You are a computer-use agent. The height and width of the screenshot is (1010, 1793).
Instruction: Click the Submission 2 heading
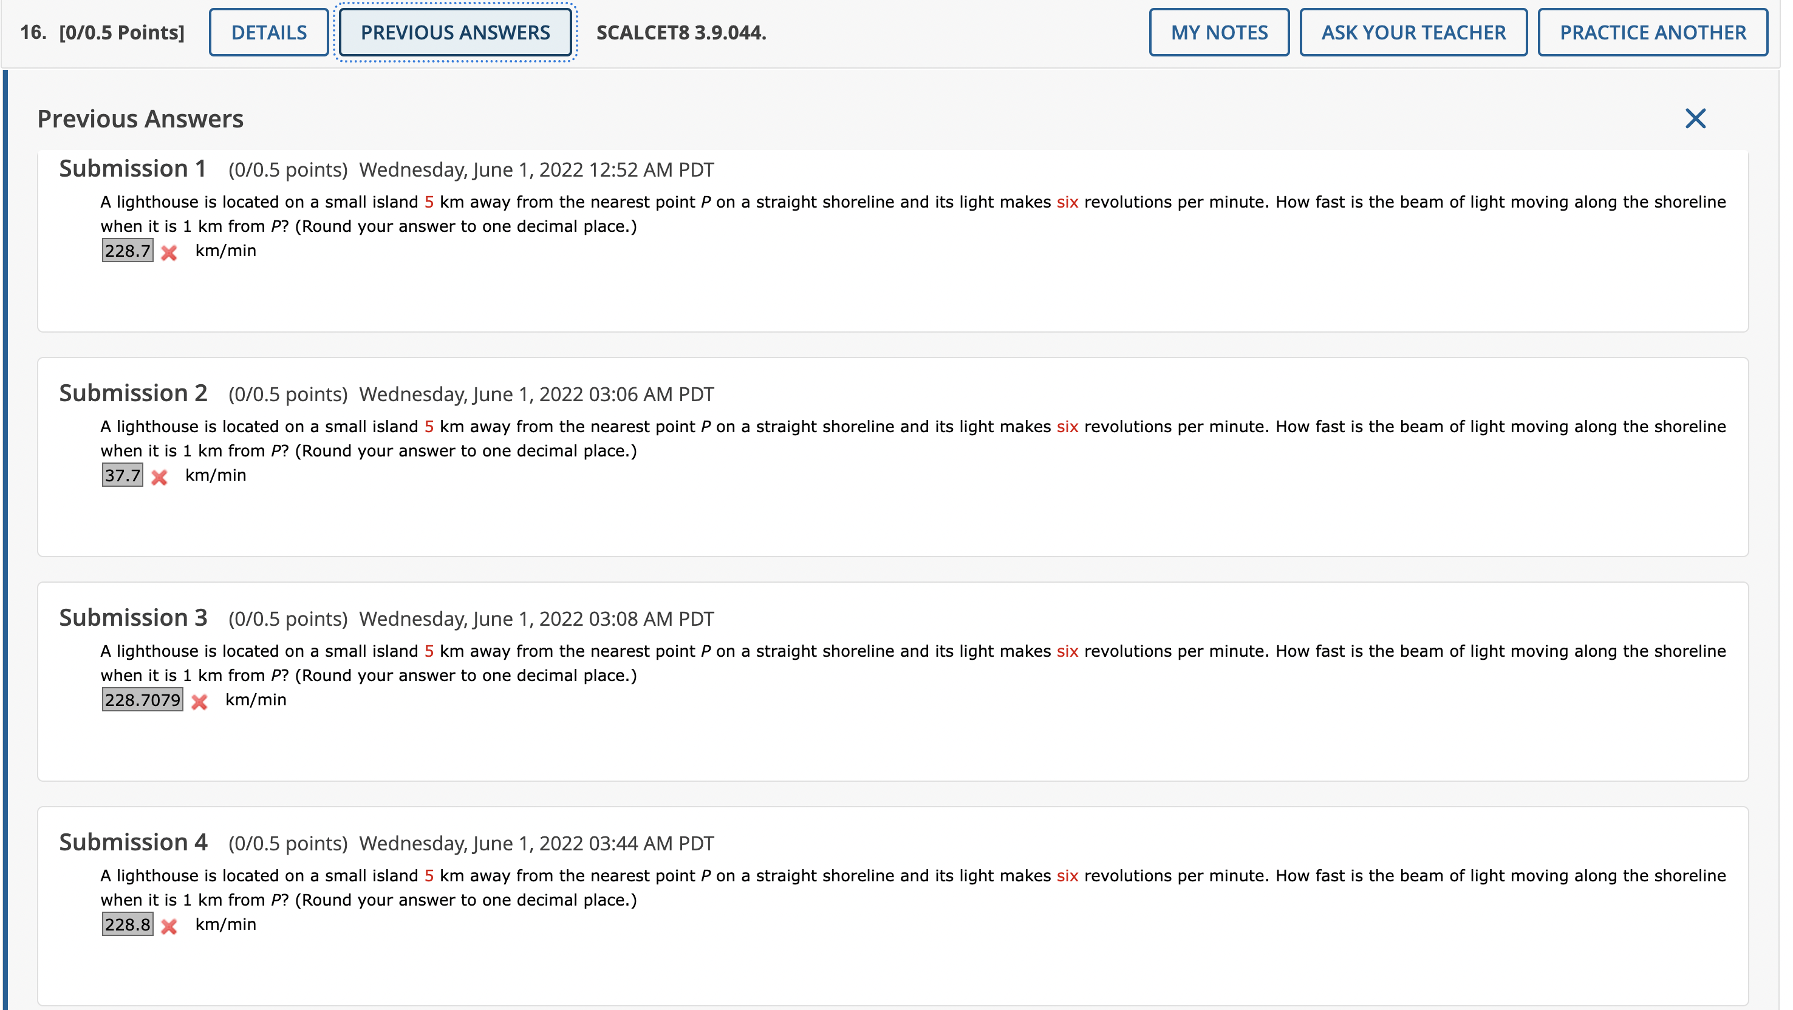tap(134, 394)
